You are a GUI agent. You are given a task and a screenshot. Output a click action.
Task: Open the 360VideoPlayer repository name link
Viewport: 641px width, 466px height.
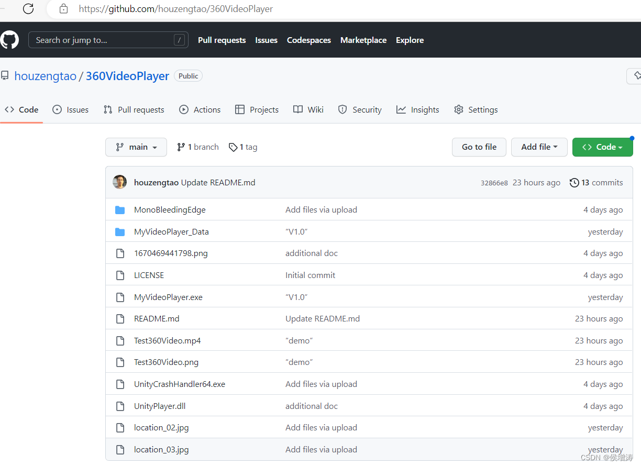127,76
